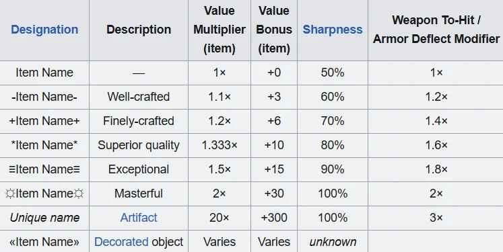Select the Superior quality description cell
503x252 pixels.
(139, 145)
